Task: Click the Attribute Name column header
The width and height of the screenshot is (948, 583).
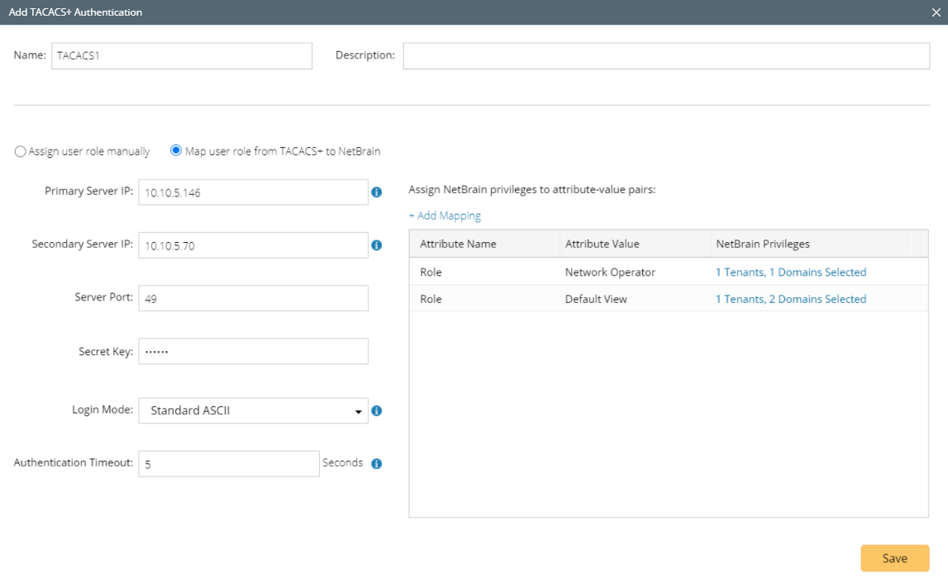Action: coord(457,244)
